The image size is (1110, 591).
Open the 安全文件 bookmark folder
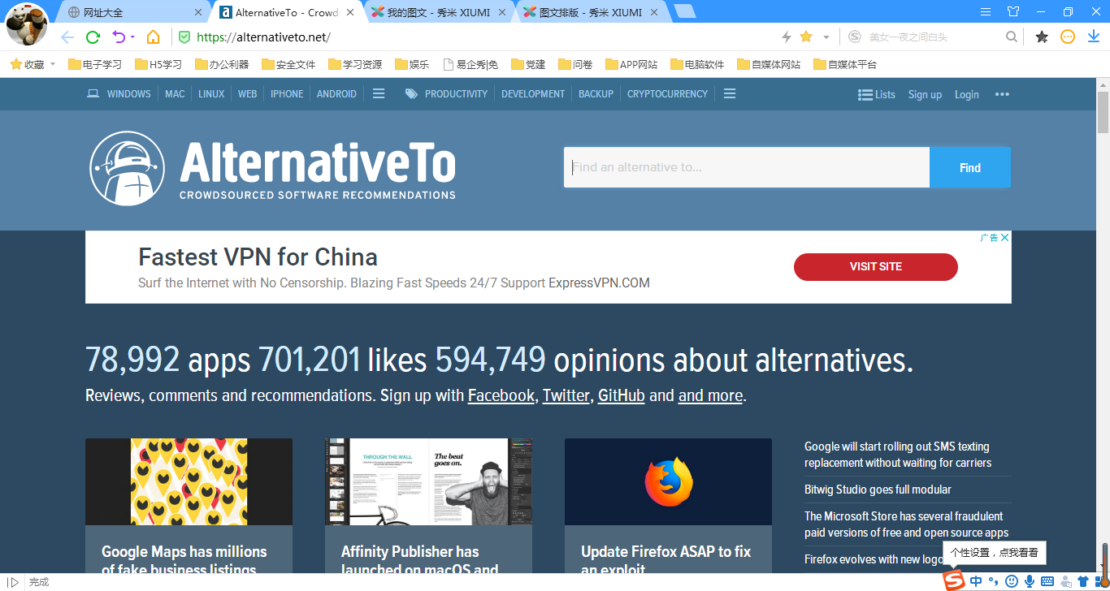(x=288, y=64)
